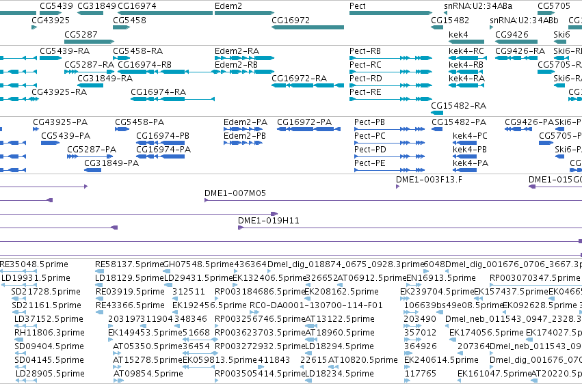Screen dimensions: 582x384
Task: Select the kek4-PA protein label
Action: (x=471, y=163)
